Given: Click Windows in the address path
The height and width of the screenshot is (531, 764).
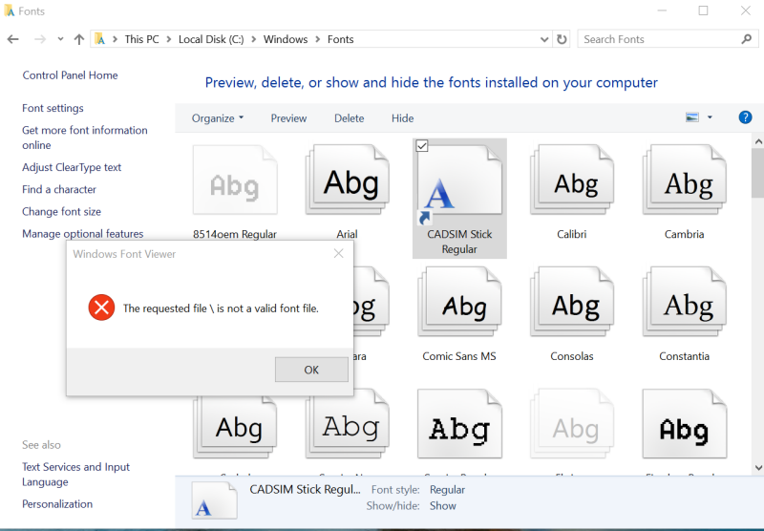Looking at the screenshot, I should pyautogui.click(x=286, y=39).
